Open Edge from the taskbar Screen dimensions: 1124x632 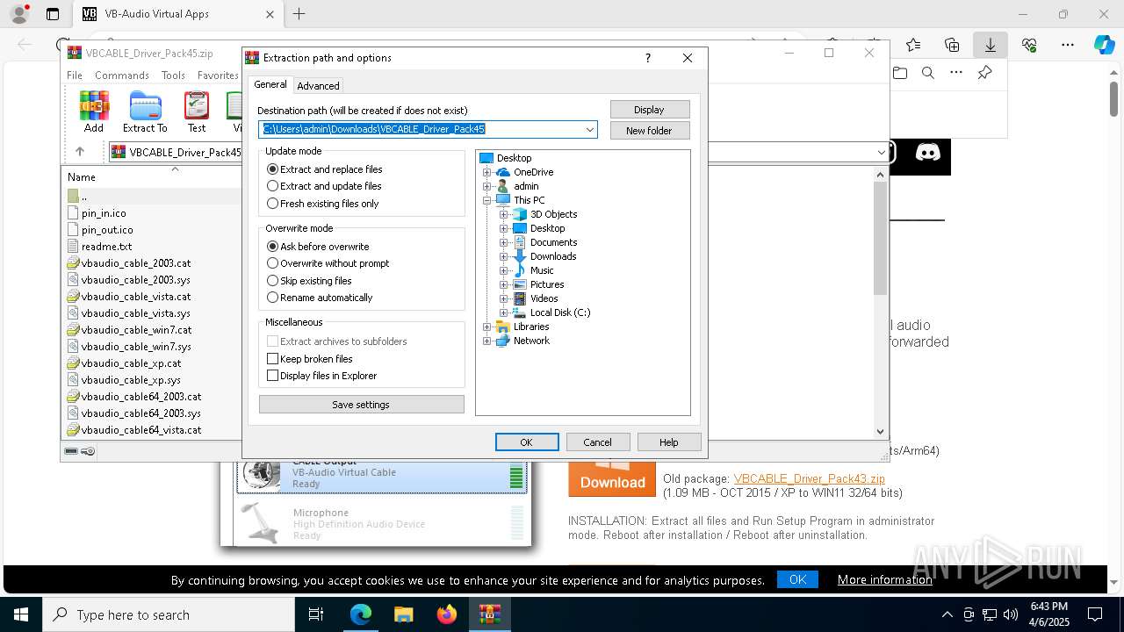pos(361,614)
